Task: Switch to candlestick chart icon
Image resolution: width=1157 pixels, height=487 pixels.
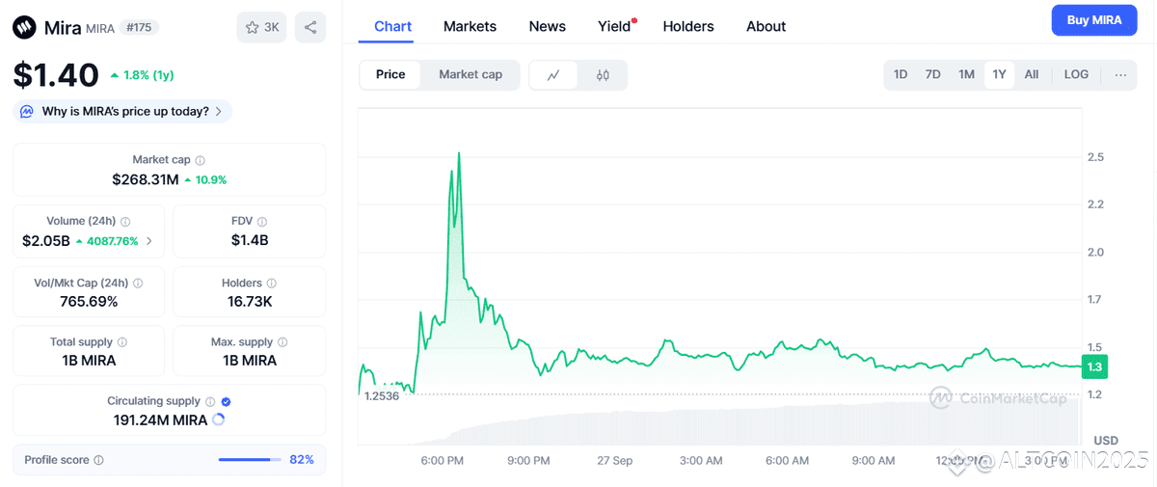Action: click(x=603, y=75)
